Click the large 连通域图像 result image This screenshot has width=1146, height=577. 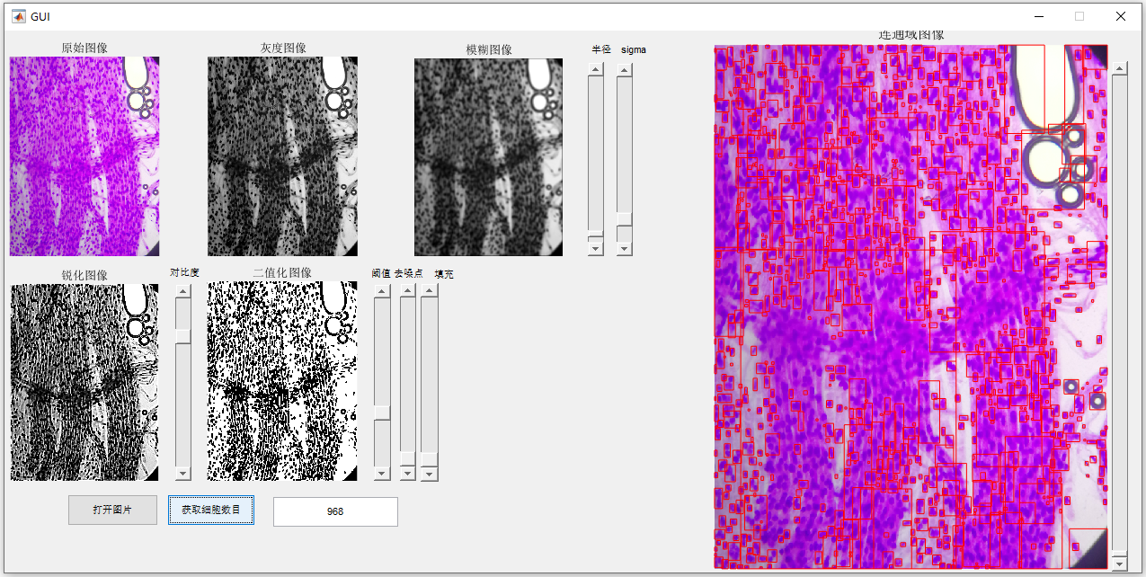tap(911, 306)
